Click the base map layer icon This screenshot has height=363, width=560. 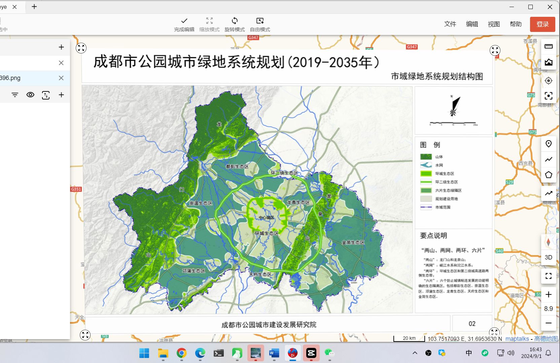[x=549, y=62]
